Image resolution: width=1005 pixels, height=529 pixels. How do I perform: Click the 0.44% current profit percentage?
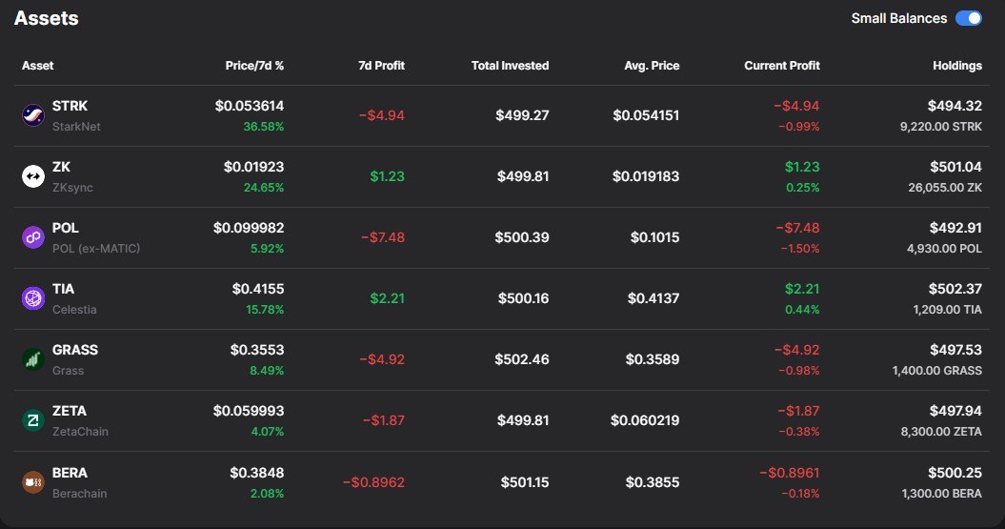click(802, 309)
